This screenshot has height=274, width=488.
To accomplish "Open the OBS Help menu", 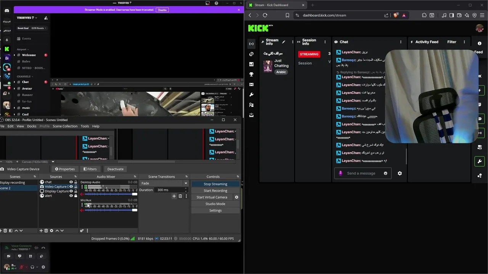I will pos(96,126).
